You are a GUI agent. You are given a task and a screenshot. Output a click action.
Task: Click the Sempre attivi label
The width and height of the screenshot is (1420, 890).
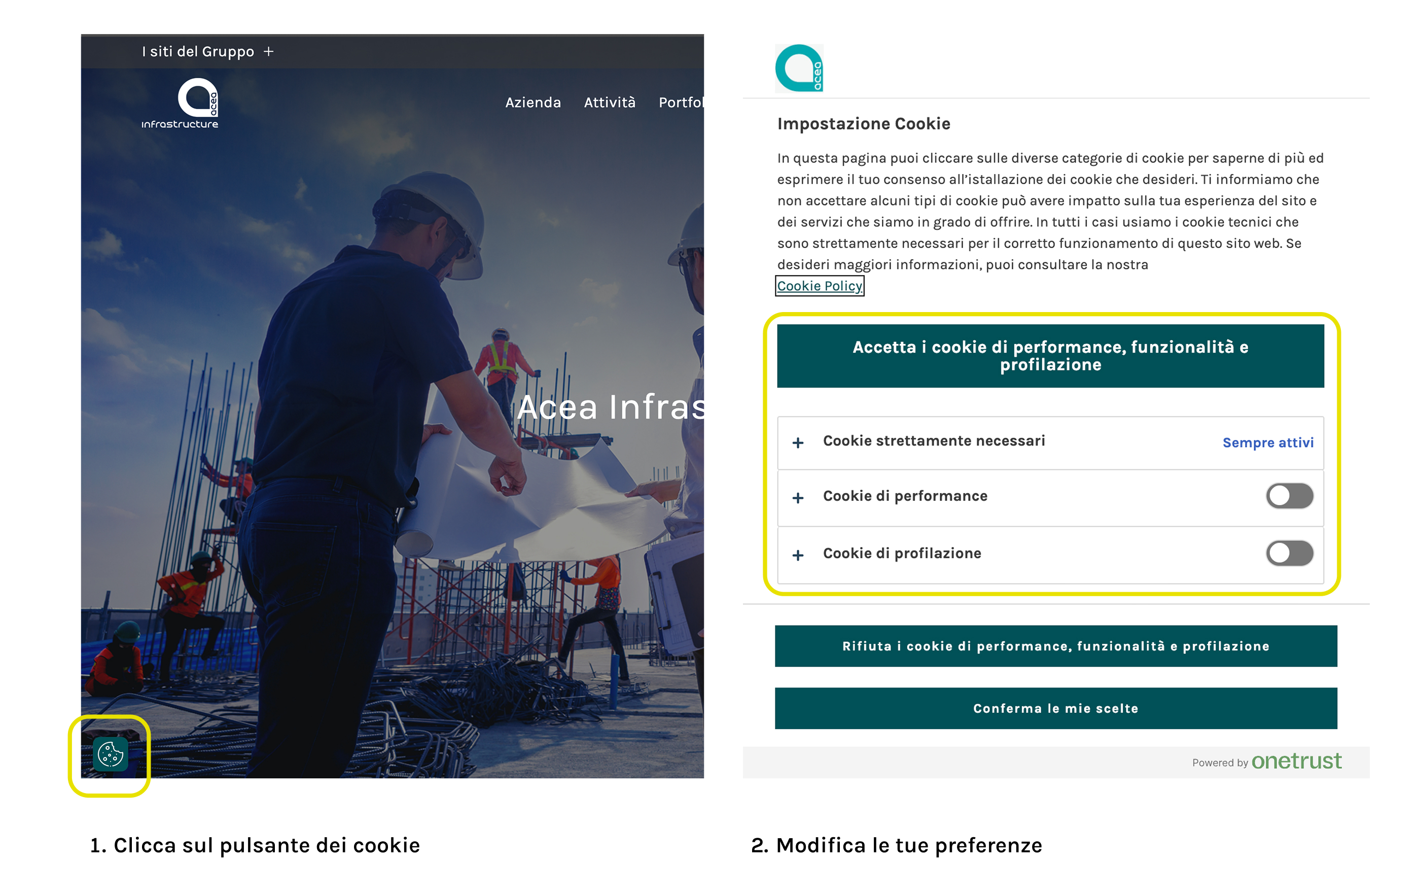pos(1268,442)
